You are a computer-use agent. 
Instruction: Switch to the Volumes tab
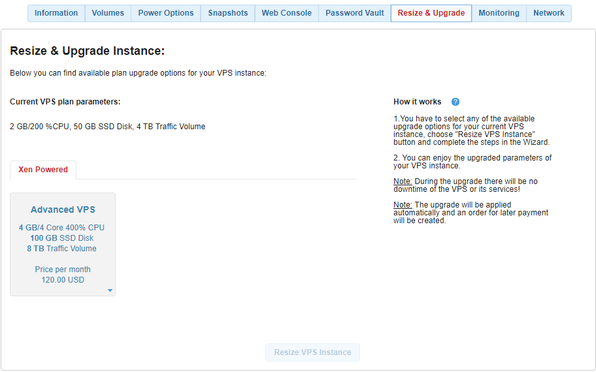pyautogui.click(x=108, y=13)
